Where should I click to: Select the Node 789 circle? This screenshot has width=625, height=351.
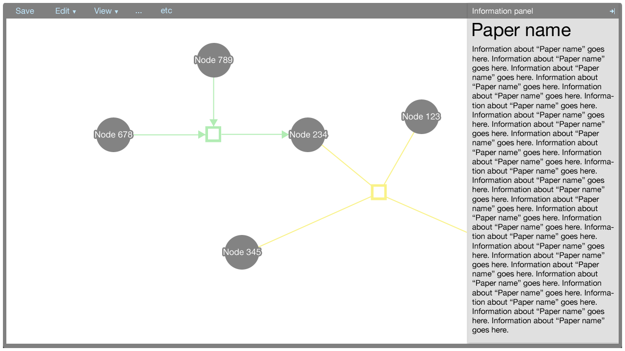(x=214, y=60)
